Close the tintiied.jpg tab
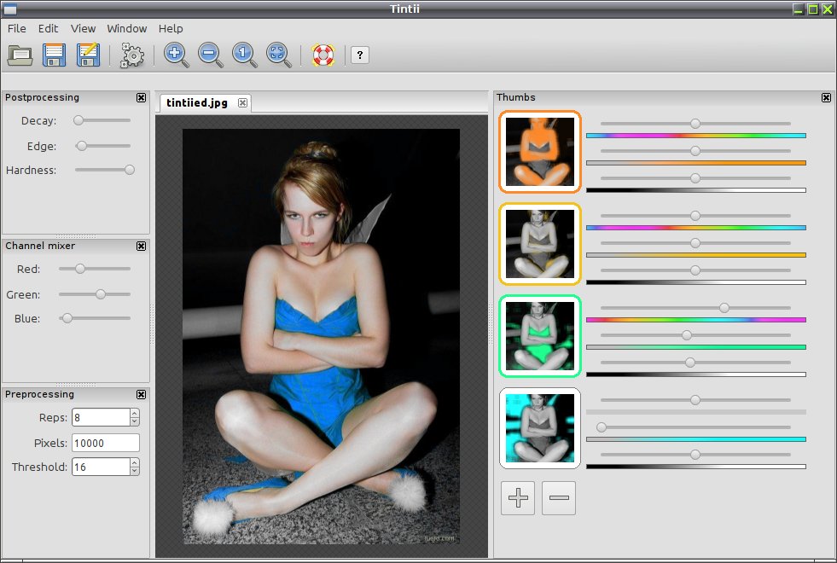 [242, 103]
